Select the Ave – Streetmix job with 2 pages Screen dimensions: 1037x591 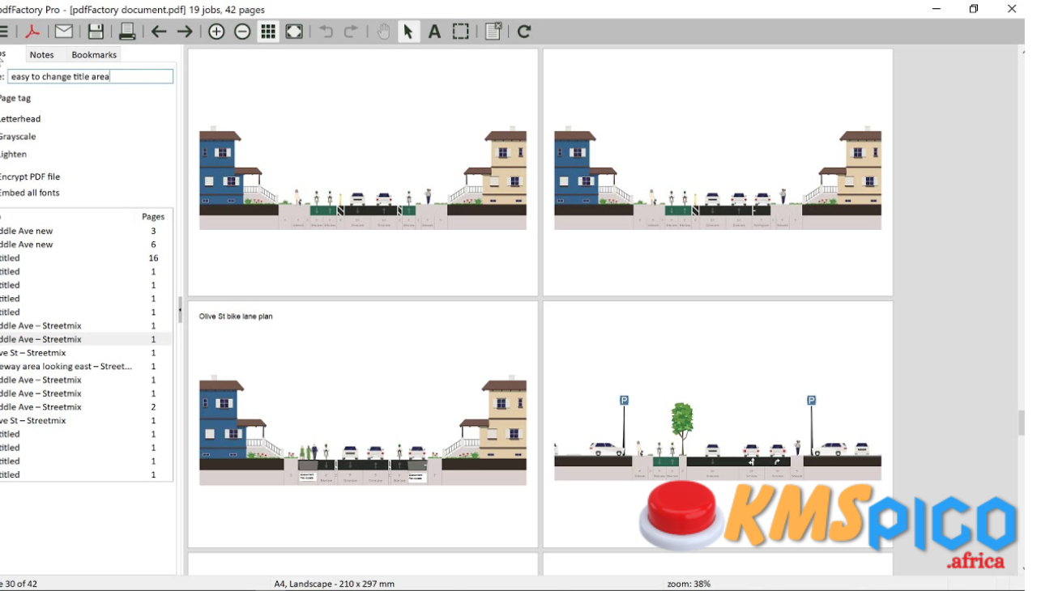point(86,407)
